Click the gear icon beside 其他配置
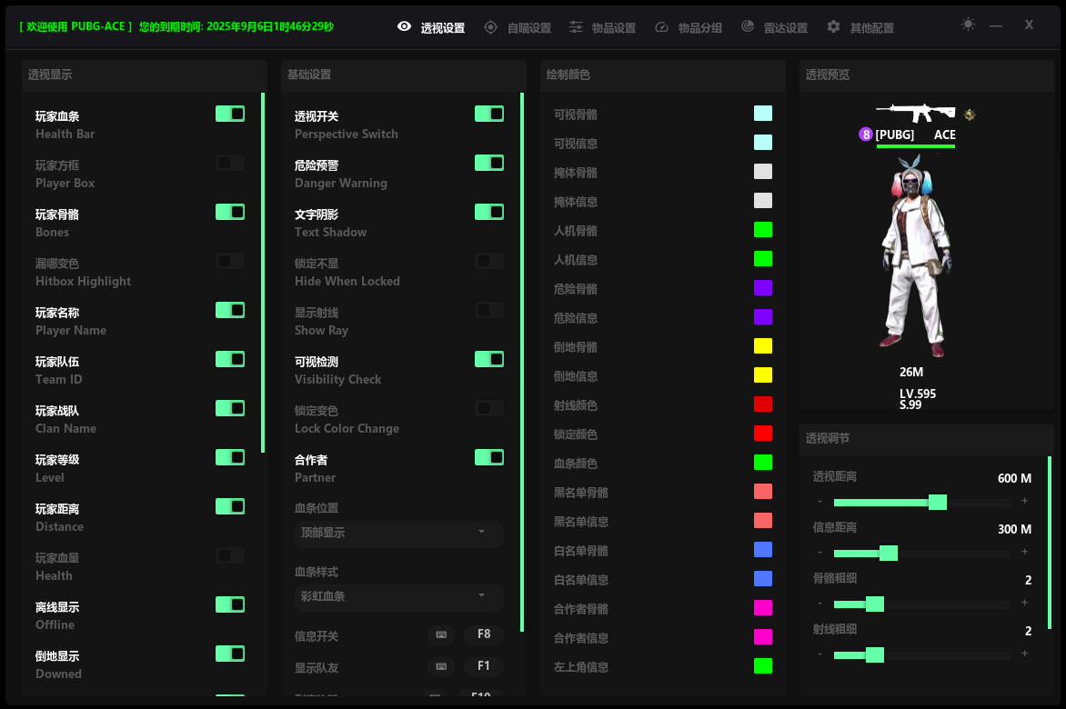This screenshot has width=1066, height=709. tap(833, 27)
